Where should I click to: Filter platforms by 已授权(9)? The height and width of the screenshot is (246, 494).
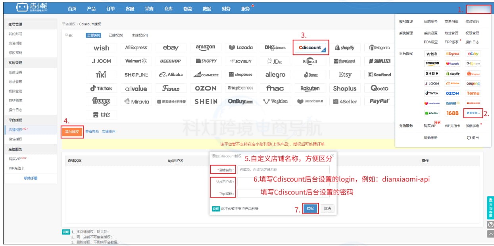[116, 35]
